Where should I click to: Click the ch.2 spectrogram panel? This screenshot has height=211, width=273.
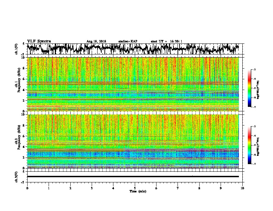pyautogui.click(x=133, y=141)
